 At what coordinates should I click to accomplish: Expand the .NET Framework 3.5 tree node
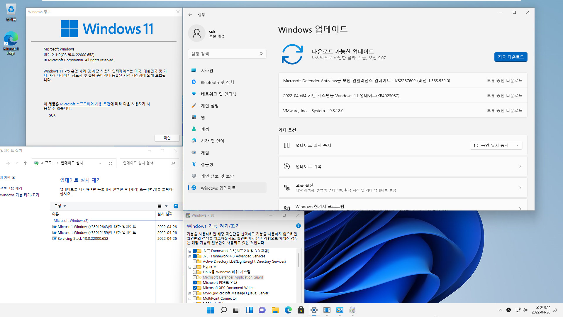click(190, 251)
